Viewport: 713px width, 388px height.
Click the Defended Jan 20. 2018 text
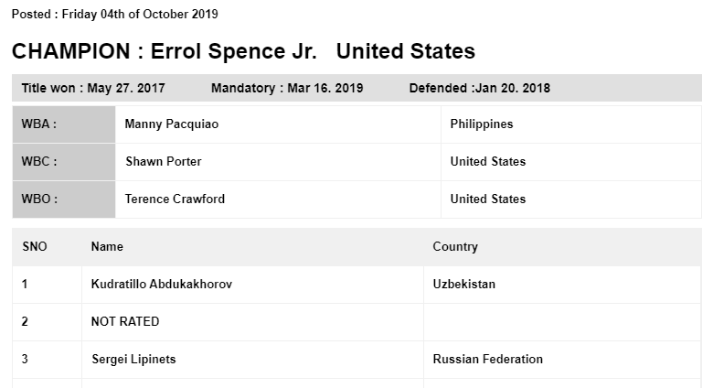click(x=480, y=88)
